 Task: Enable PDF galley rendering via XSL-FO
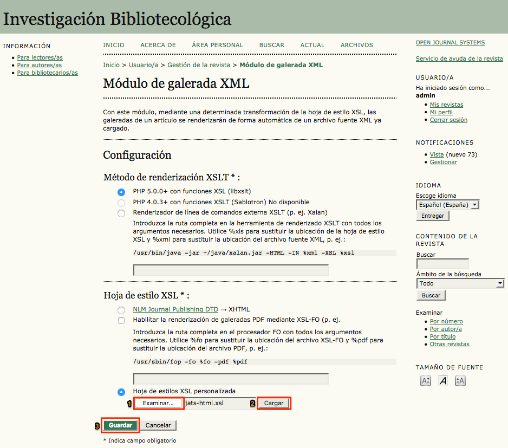pos(121,320)
